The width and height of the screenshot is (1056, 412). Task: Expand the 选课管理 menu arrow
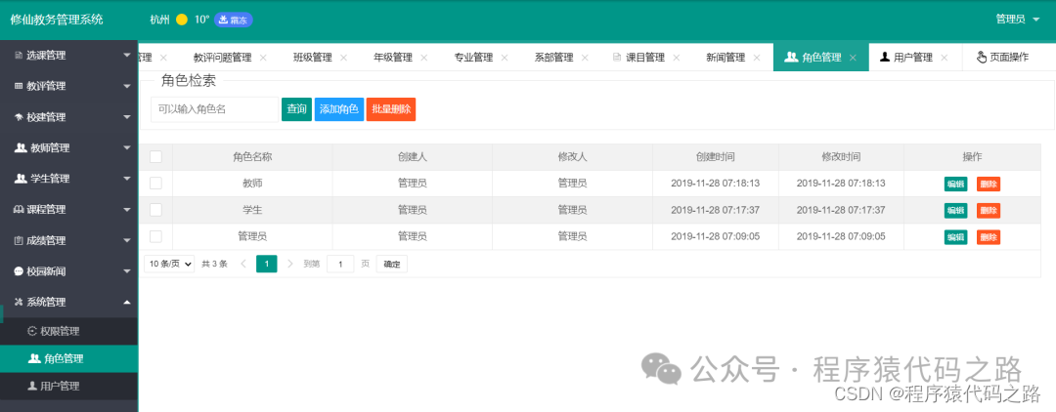127,56
